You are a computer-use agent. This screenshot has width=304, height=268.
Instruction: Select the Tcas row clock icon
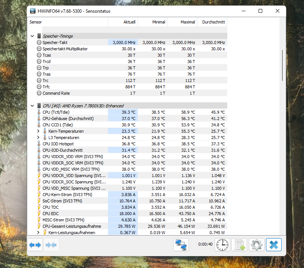pyautogui.click(x=39, y=55)
